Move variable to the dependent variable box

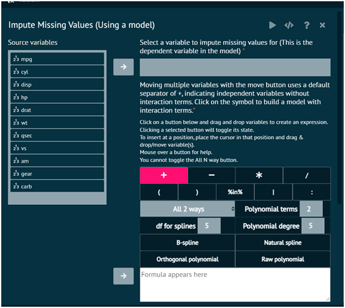[123, 67]
